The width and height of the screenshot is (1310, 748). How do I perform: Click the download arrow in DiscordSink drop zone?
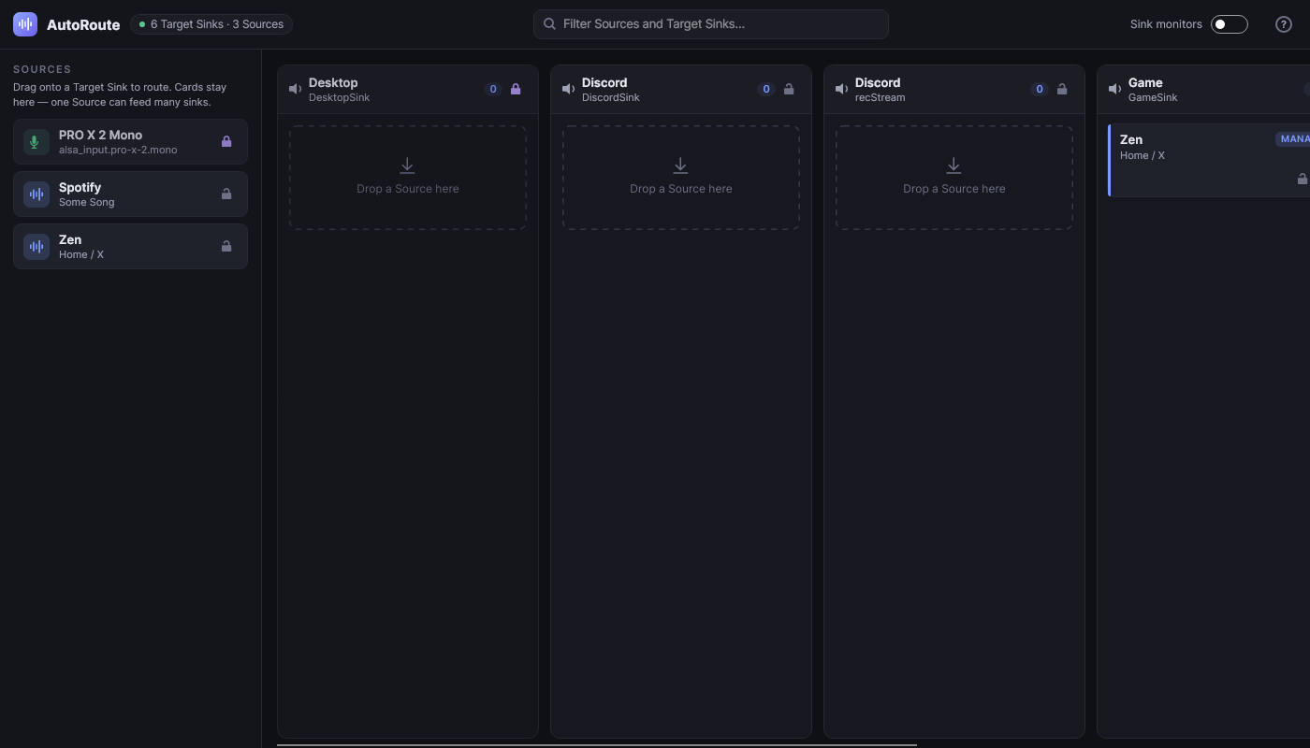pos(680,165)
